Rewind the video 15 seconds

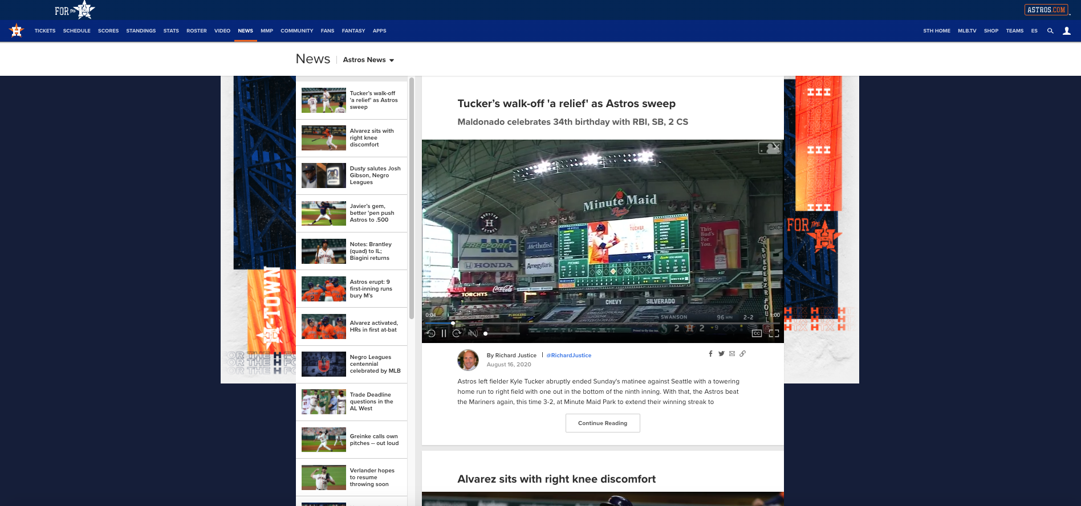431,333
